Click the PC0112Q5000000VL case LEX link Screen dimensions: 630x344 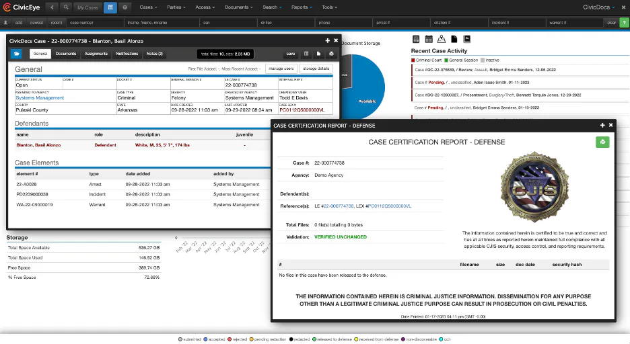tap(302, 110)
